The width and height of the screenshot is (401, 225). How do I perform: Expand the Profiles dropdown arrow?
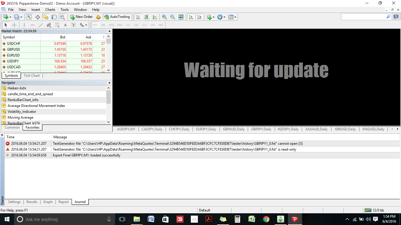tap(21, 17)
